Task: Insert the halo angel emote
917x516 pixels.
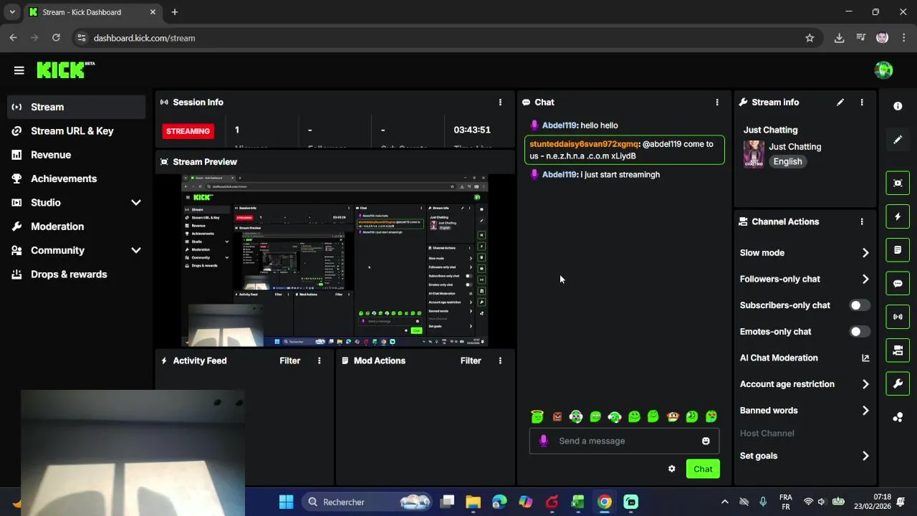Action: (537, 416)
